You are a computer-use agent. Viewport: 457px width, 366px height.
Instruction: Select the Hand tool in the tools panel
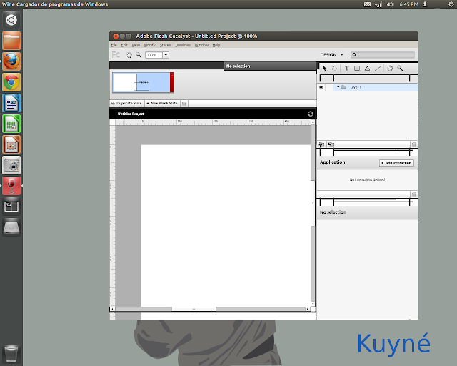[390, 69]
